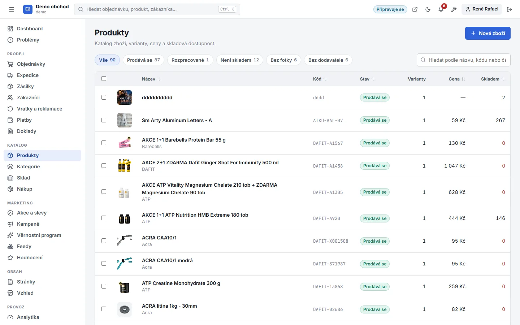
Task: Toggle dark mode moon icon
Action: coord(428,9)
